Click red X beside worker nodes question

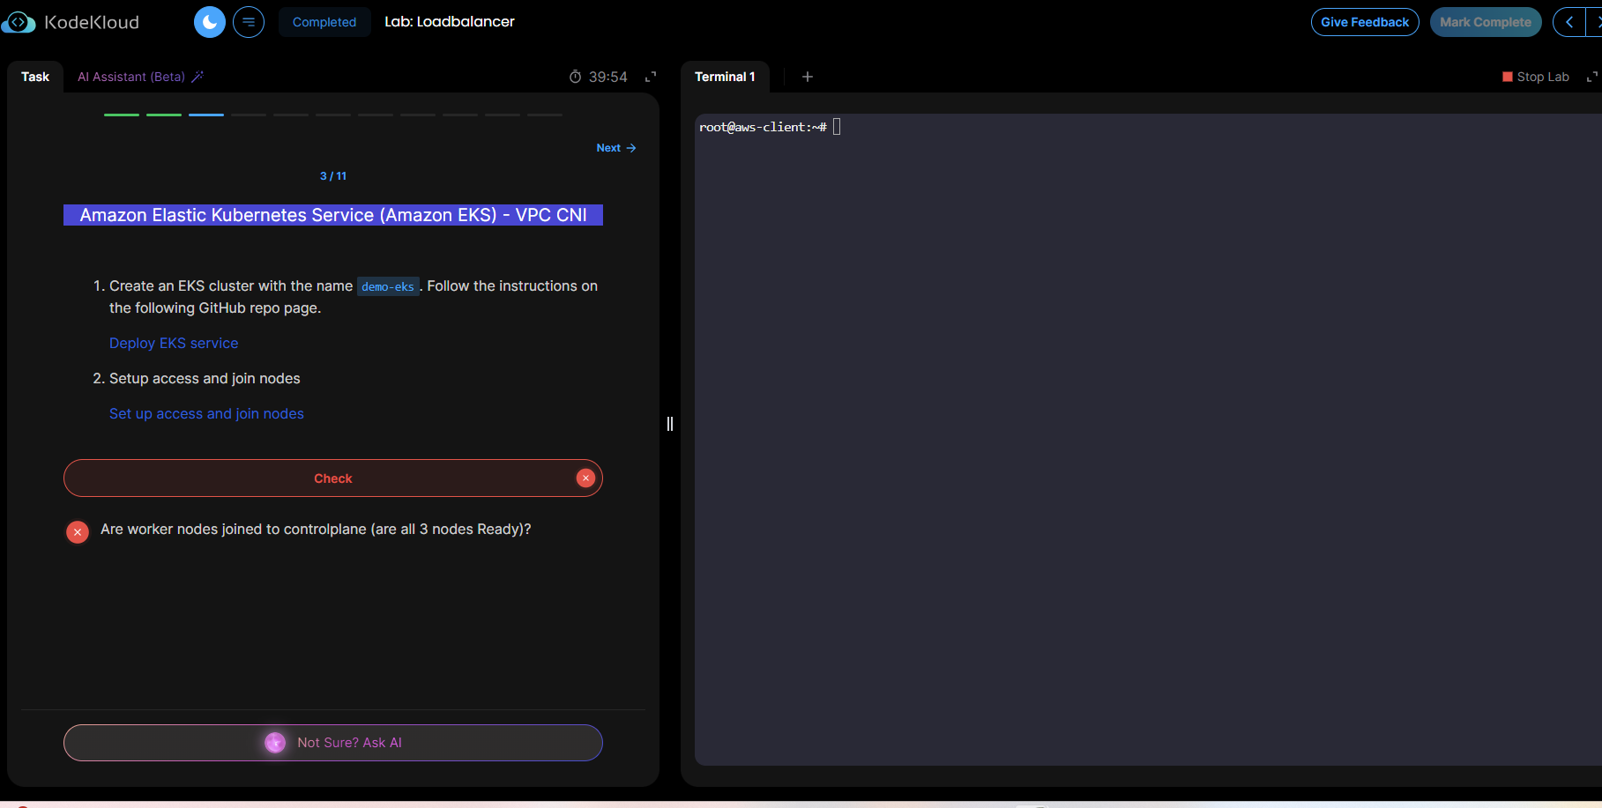tap(78, 532)
